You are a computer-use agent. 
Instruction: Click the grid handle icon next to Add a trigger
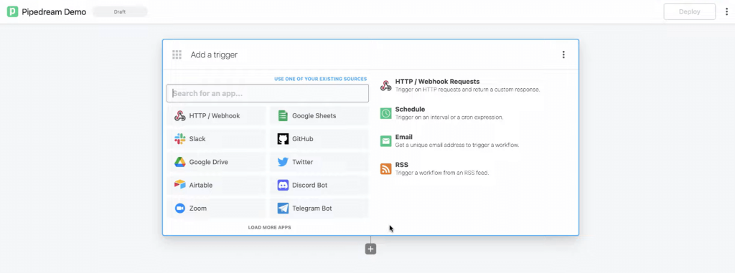click(x=177, y=54)
